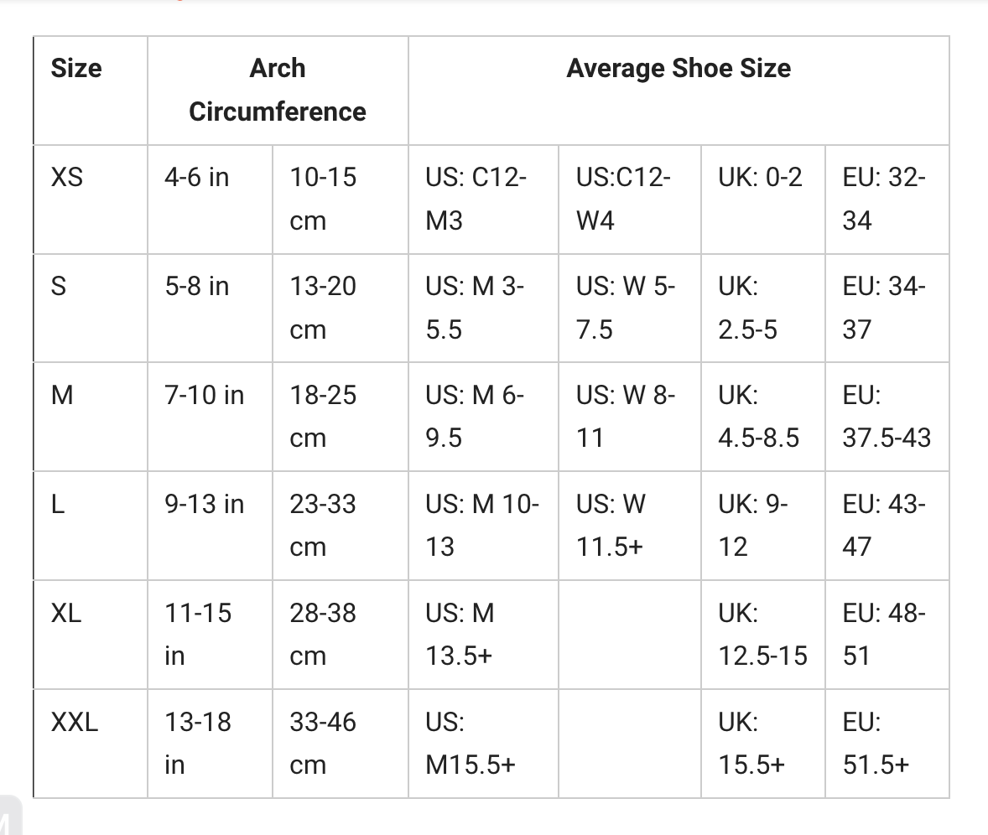Select the US: W 11.5+ cell

point(611,526)
